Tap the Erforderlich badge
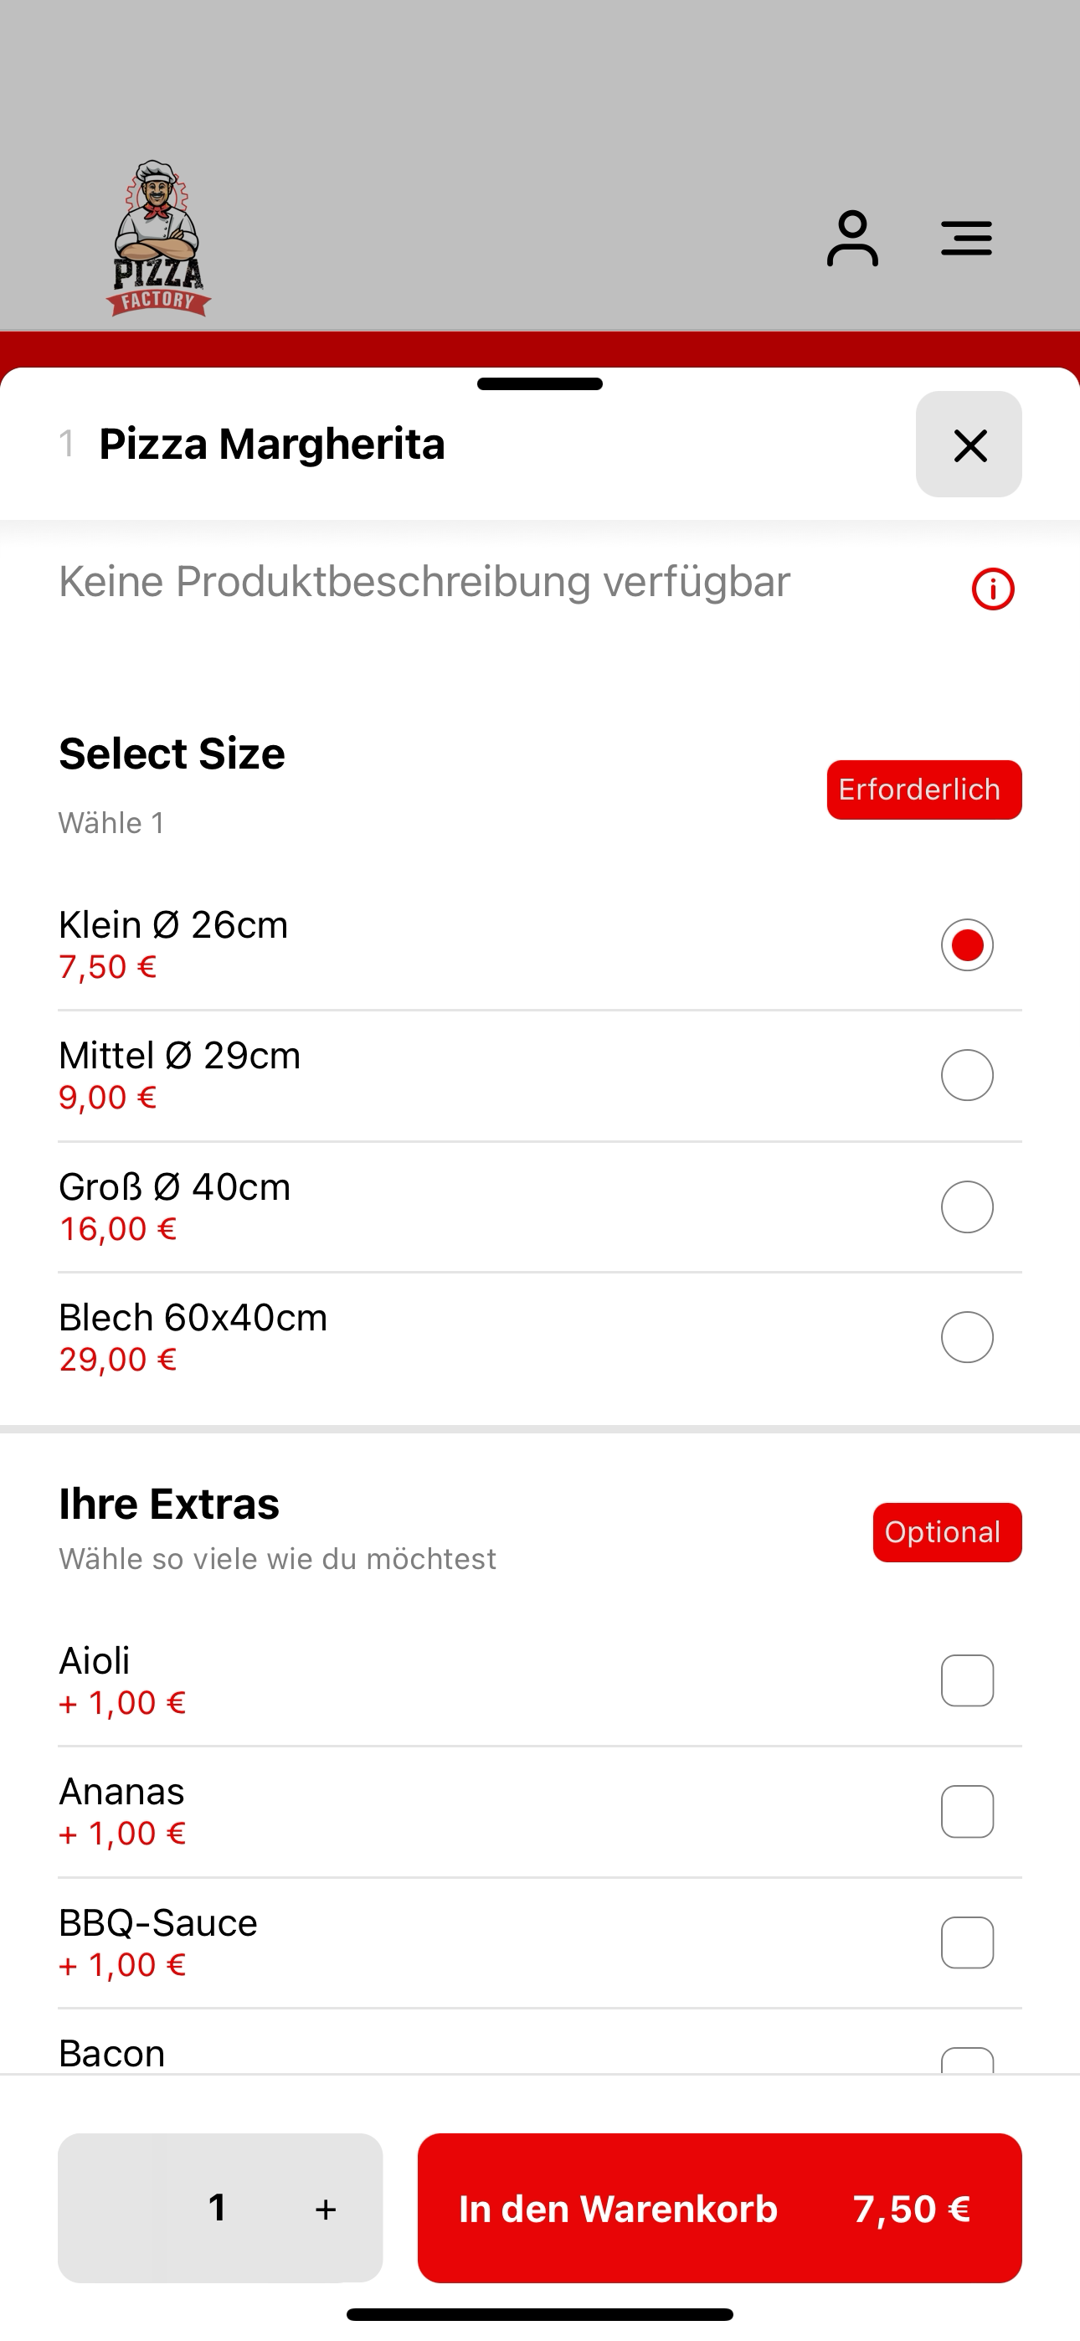The height and width of the screenshot is (2341, 1080). pyautogui.click(x=923, y=790)
